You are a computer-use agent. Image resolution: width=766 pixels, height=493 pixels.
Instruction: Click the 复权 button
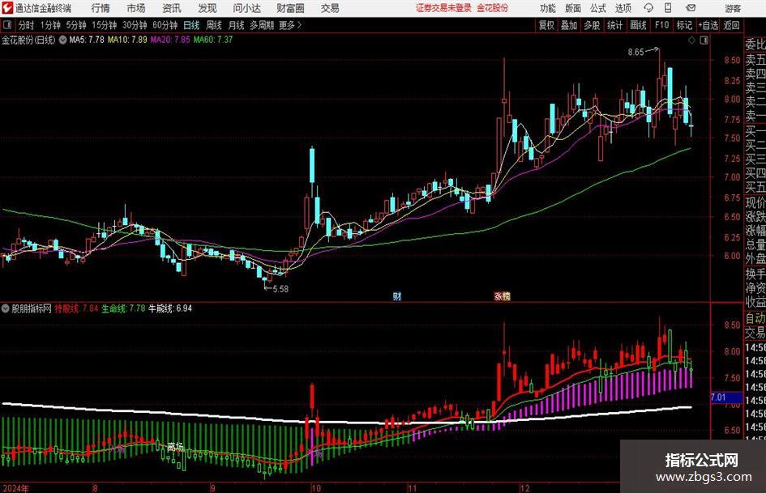(546, 25)
